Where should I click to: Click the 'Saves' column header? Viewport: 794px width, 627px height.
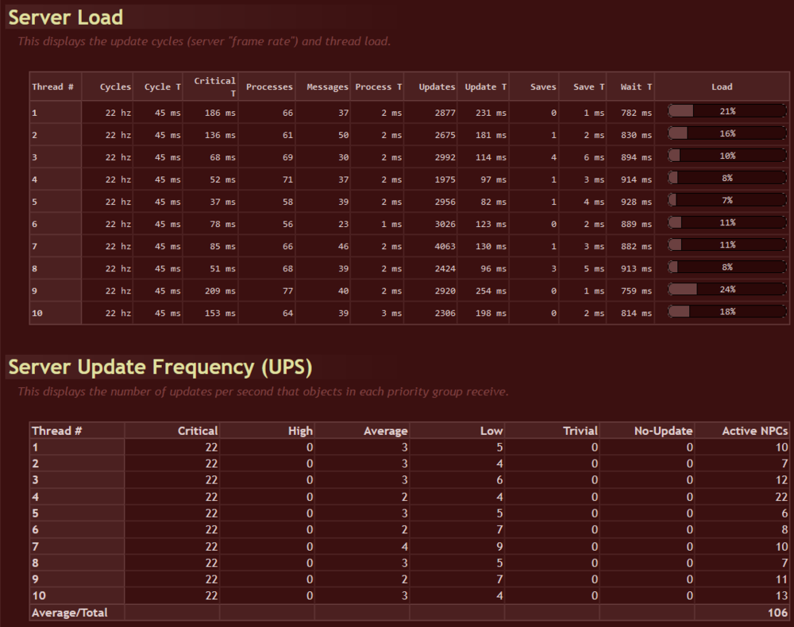[x=543, y=87]
